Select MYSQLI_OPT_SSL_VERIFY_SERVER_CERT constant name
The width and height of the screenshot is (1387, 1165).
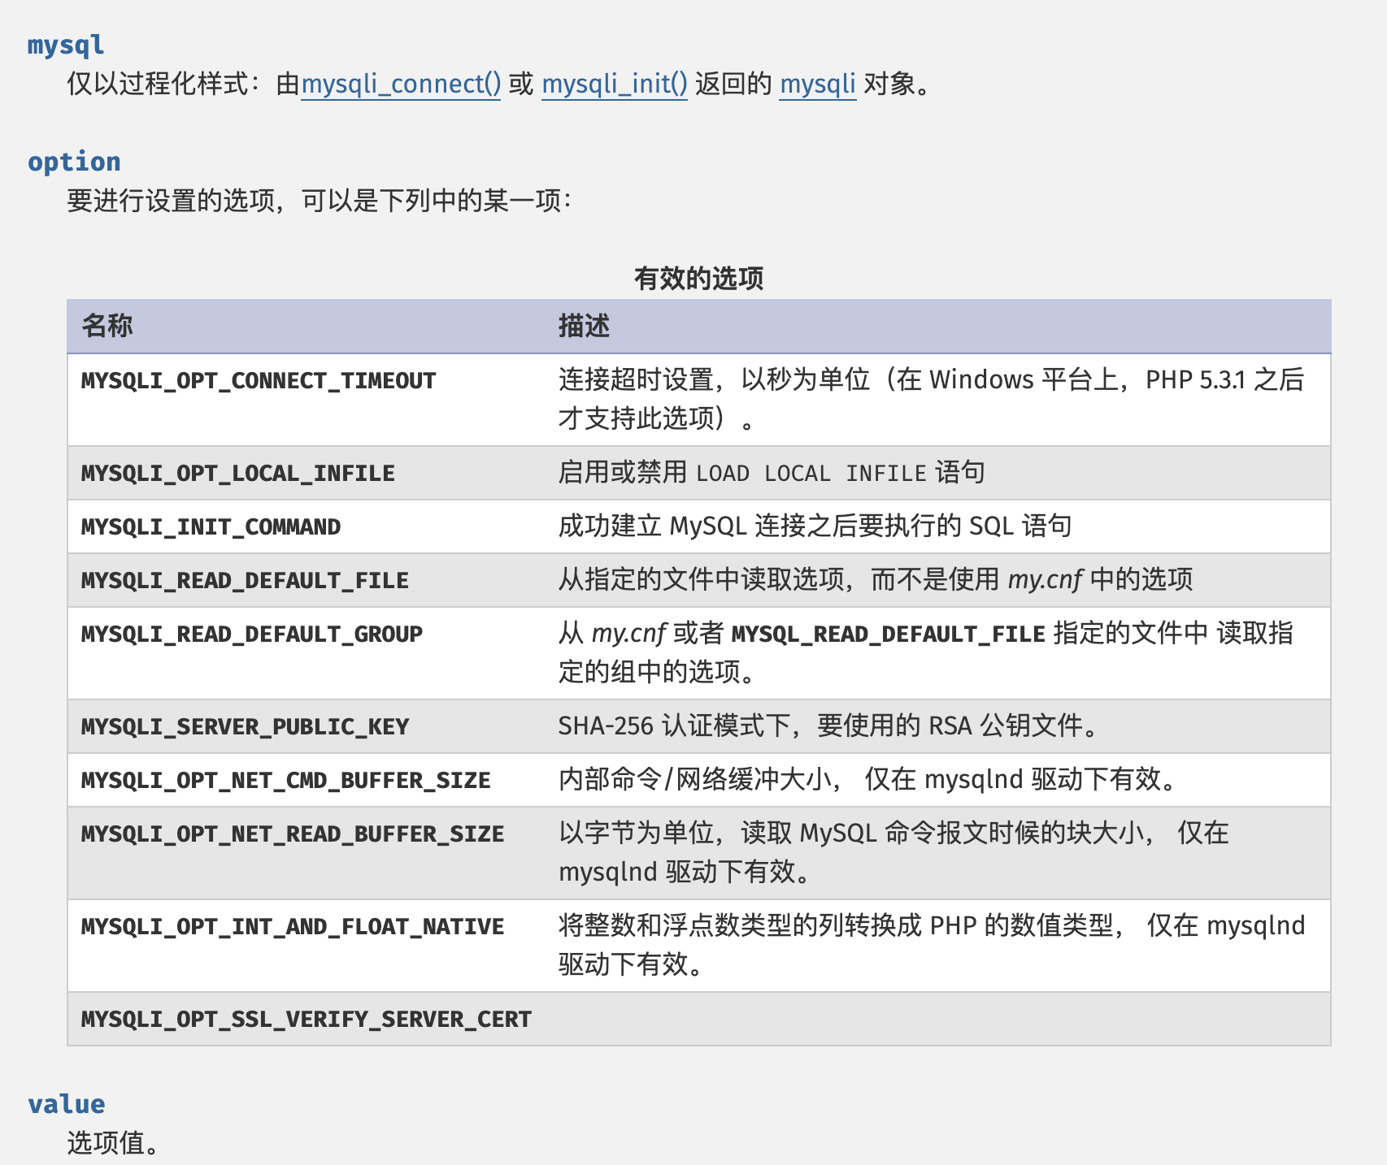pos(307,1020)
